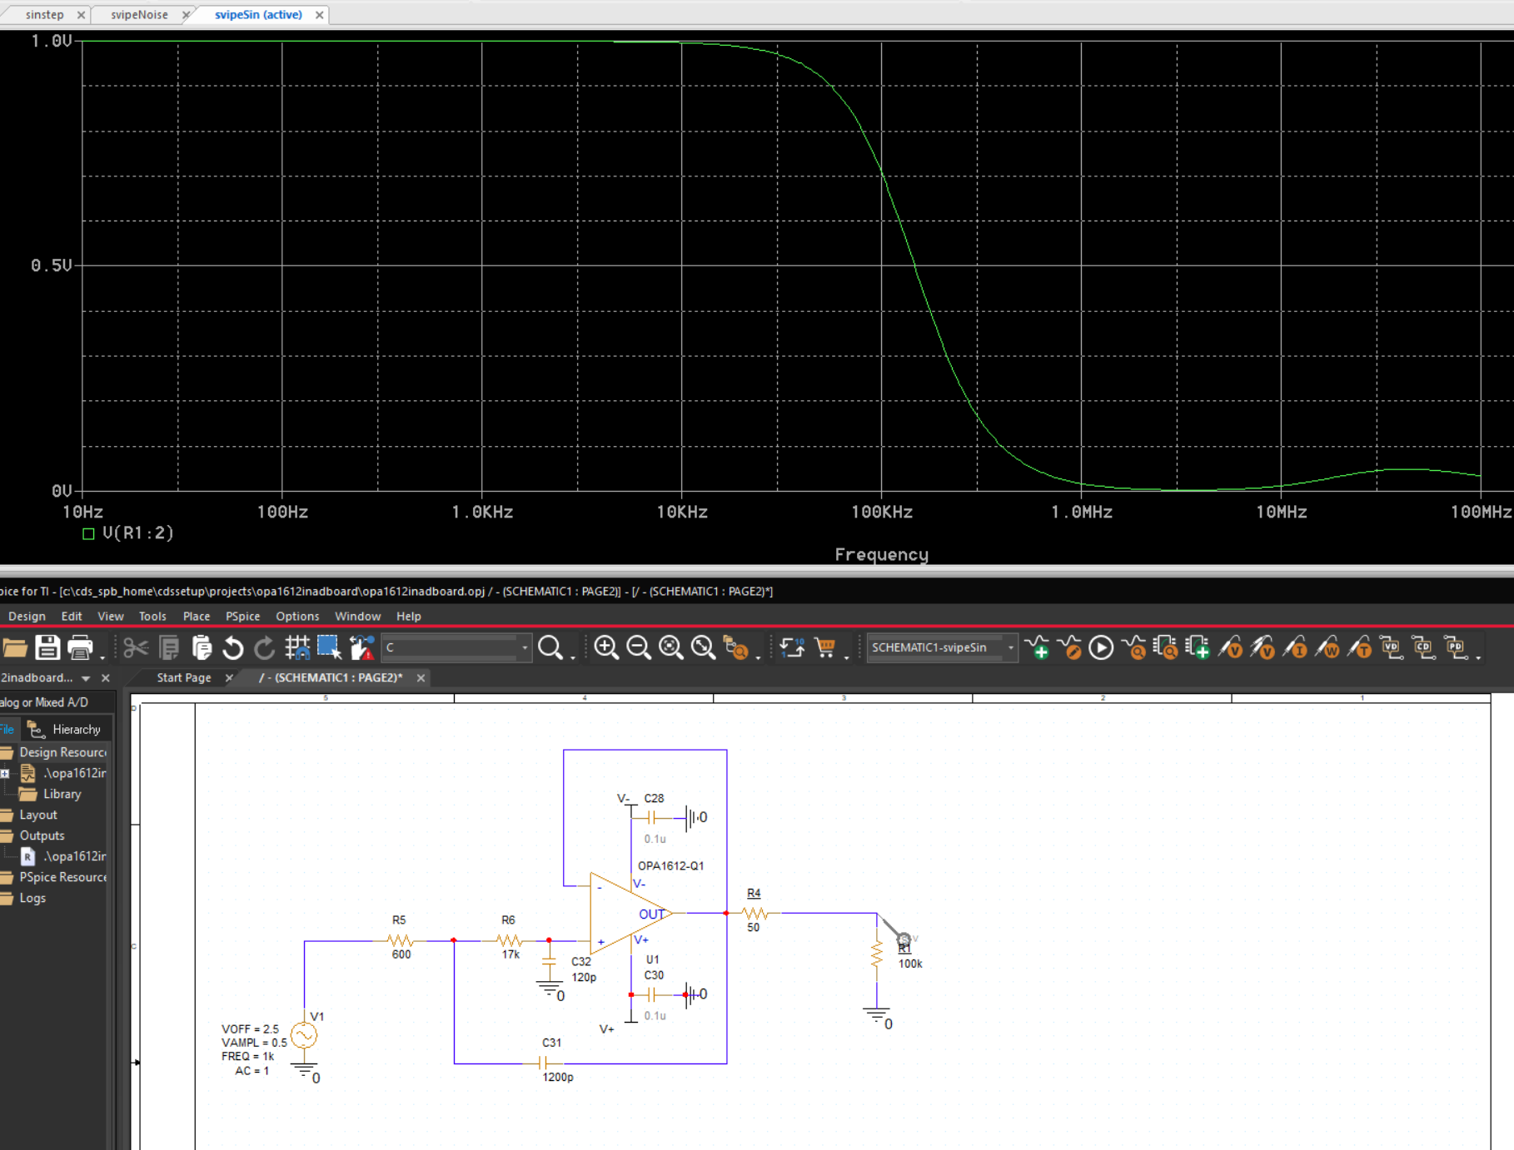Image resolution: width=1514 pixels, height=1150 pixels.
Task: Expand the print options arrow
Action: (x=102, y=657)
